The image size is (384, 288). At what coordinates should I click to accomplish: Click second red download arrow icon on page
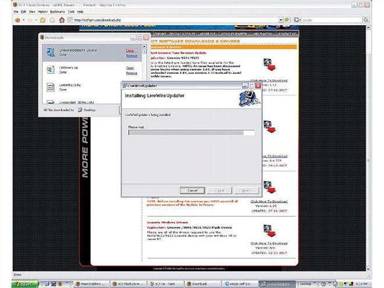tap(269, 126)
